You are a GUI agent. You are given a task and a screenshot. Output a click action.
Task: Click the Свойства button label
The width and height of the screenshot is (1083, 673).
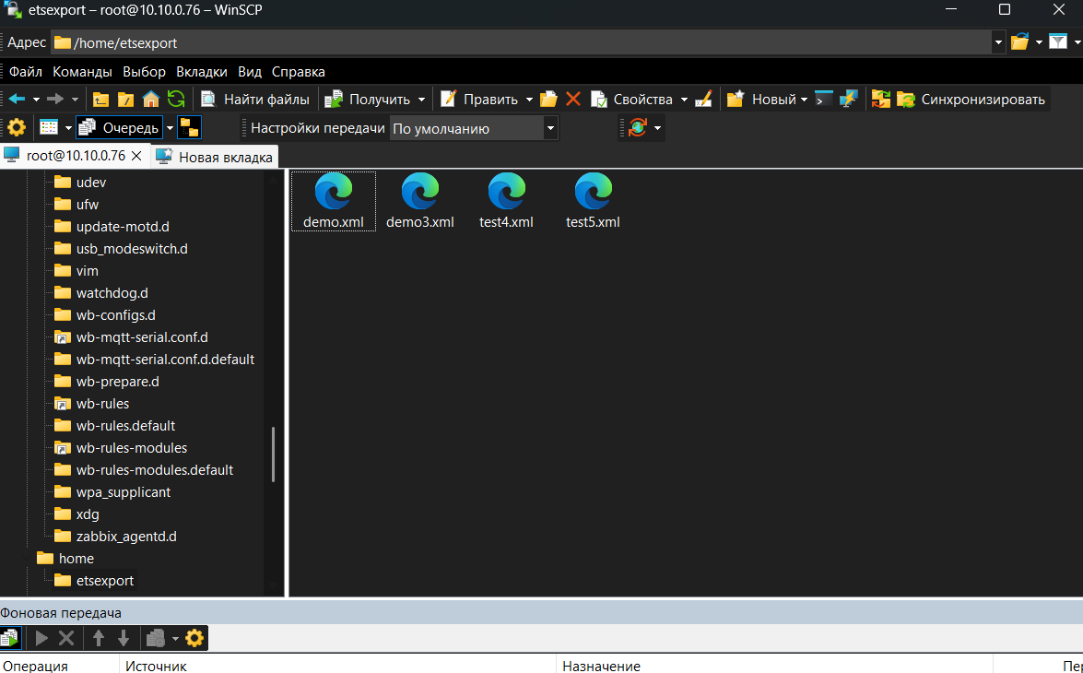click(642, 100)
